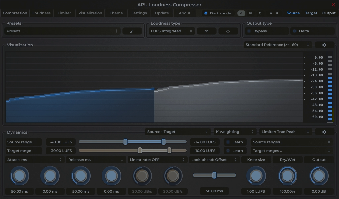The height and width of the screenshot is (199, 339).
Task: Open Dynamics gear settings
Action: 324,132
